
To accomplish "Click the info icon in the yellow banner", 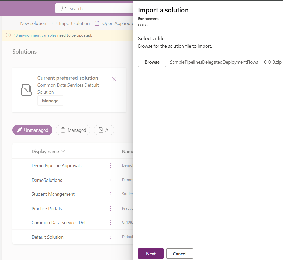I will (8, 35).
